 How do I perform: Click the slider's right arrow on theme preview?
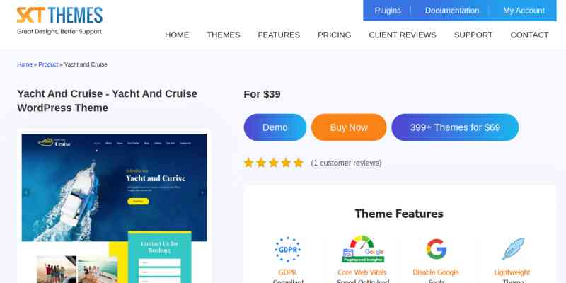coord(202,192)
